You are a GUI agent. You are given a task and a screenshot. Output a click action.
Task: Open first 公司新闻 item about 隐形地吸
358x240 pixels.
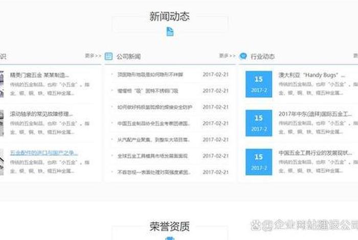[150, 75]
